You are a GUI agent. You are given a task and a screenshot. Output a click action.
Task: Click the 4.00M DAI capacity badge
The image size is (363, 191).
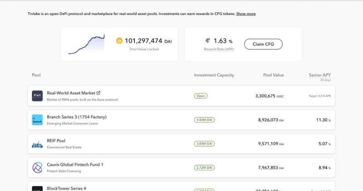click(204, 120)
